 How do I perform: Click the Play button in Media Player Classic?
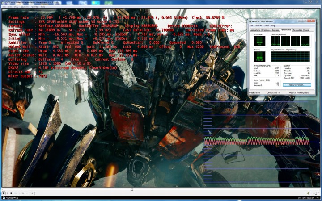(x=4, y=193)
